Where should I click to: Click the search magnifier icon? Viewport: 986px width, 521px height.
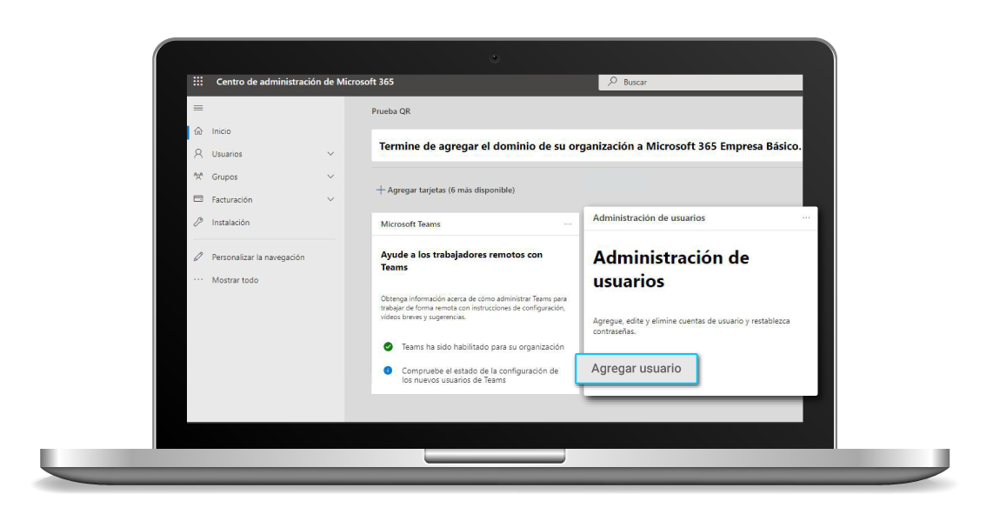(612, 82)
